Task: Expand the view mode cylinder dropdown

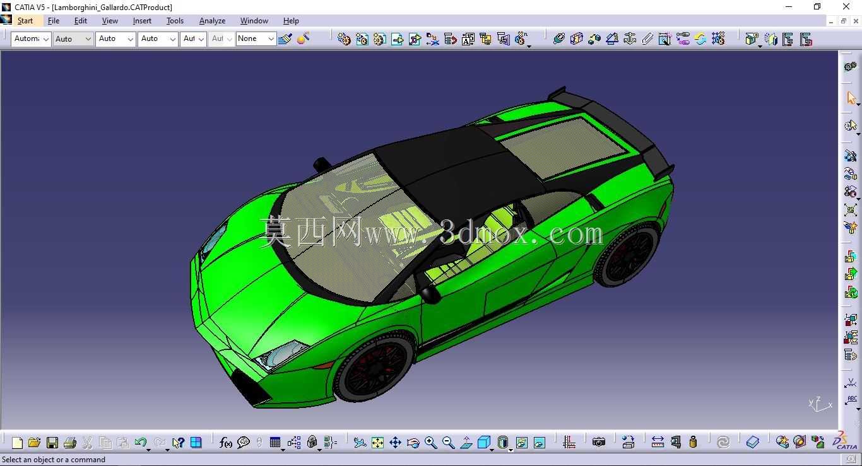Action: pyautogui.click(x=511, y=449)
